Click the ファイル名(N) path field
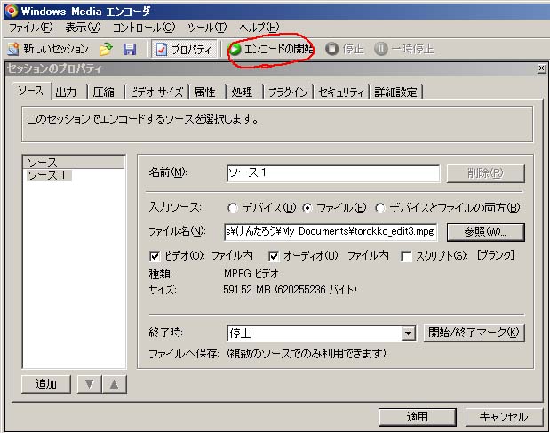 click(331, 232)
